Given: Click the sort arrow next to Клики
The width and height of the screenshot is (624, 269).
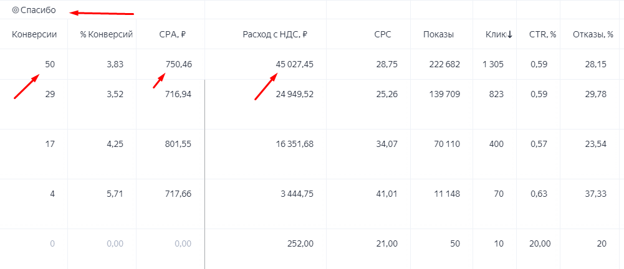Looking at the screenshot, I should [x=510, y=35].
